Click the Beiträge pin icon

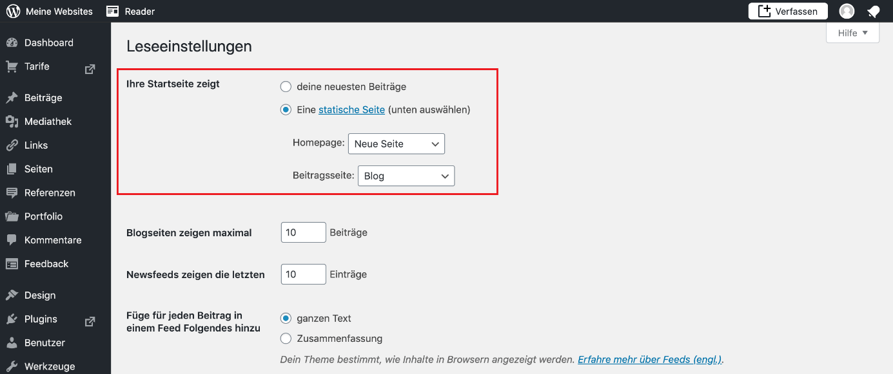click(12, 98)
